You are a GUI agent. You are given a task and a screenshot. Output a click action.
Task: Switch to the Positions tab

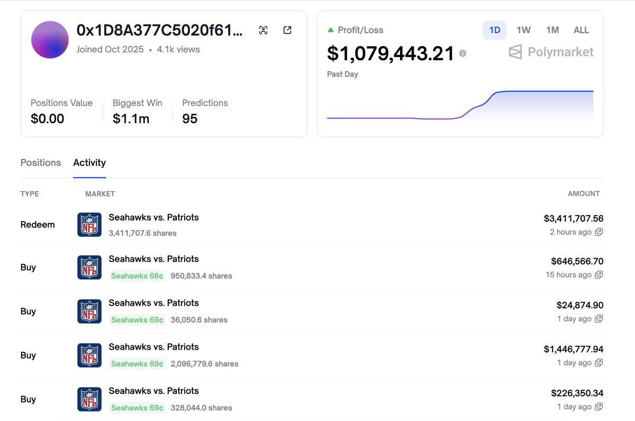point(41,163)
